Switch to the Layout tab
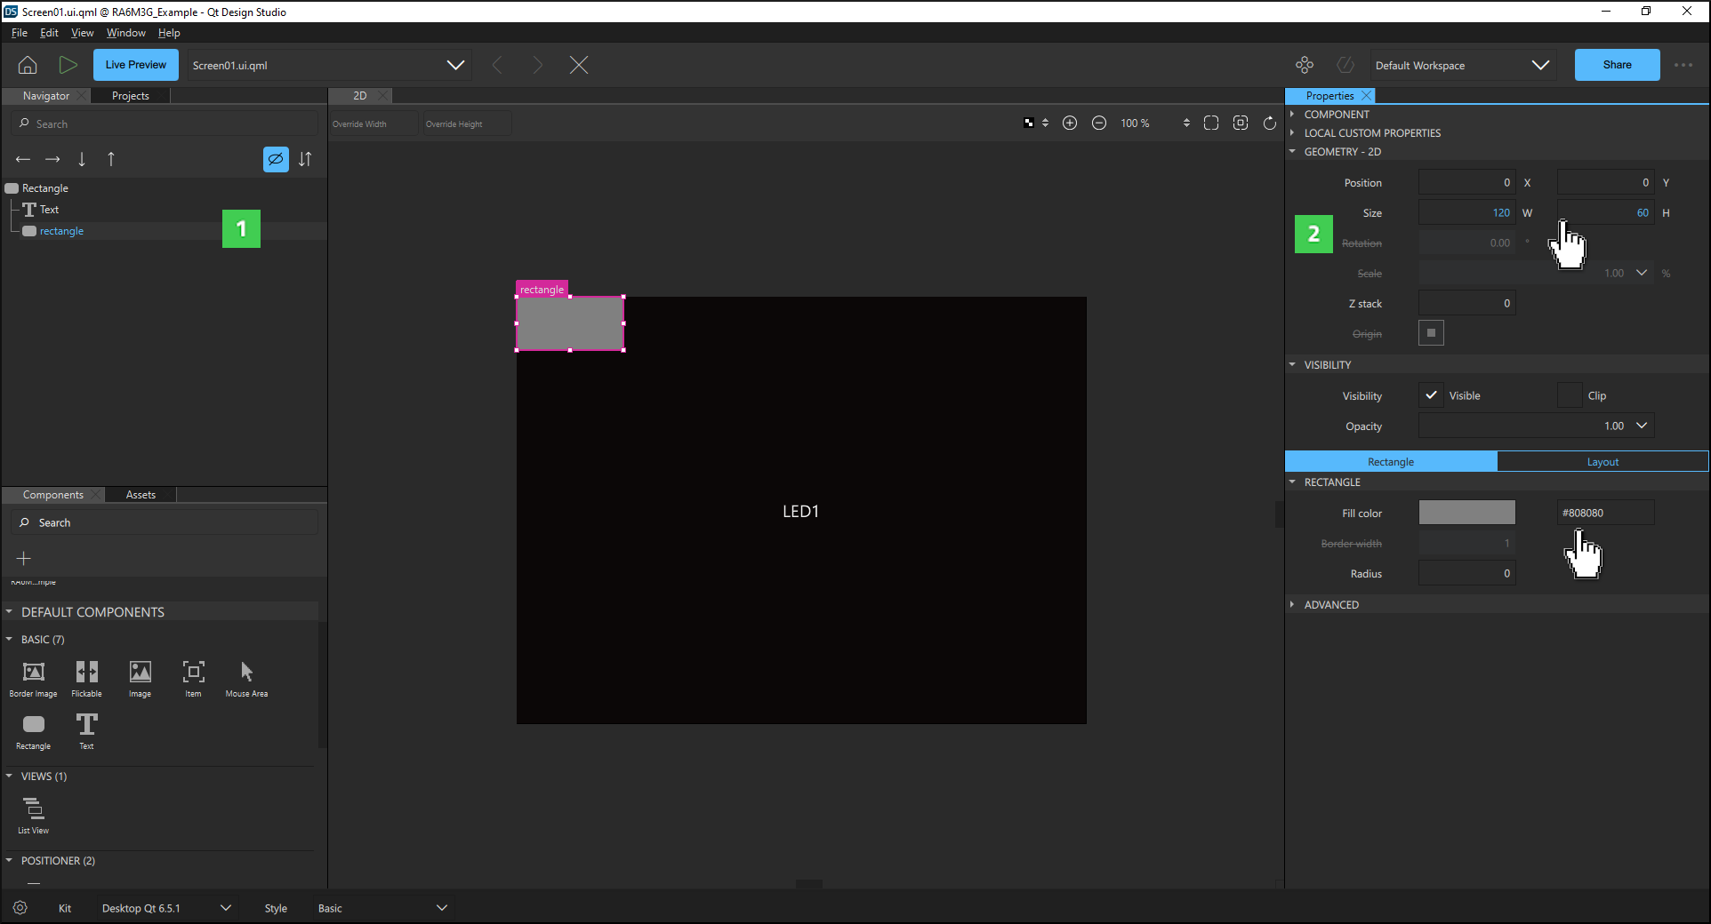1711x924 pixels. pyautogui.click(x=1603, y=462)
